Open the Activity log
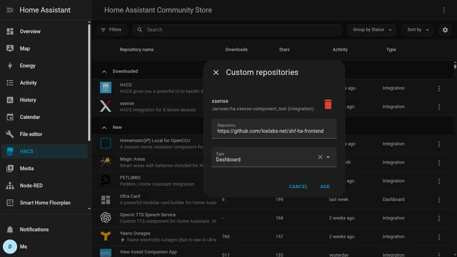Viewport: 457px width, 257px height. (x=44, y=83)
